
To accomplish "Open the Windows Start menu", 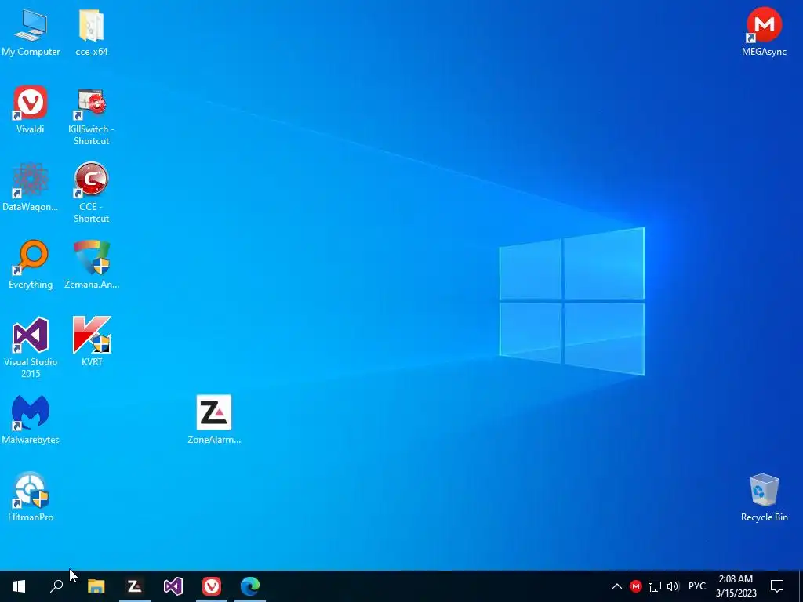I will (x=19, y=586).
